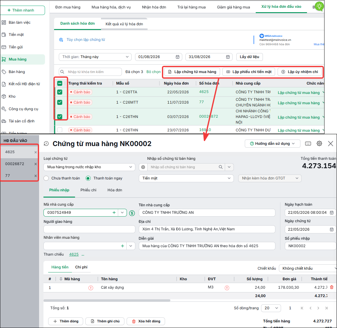Click the Bỏ chọn link
The width and height of the screenshot is (337, 328).
click(153, 72)
